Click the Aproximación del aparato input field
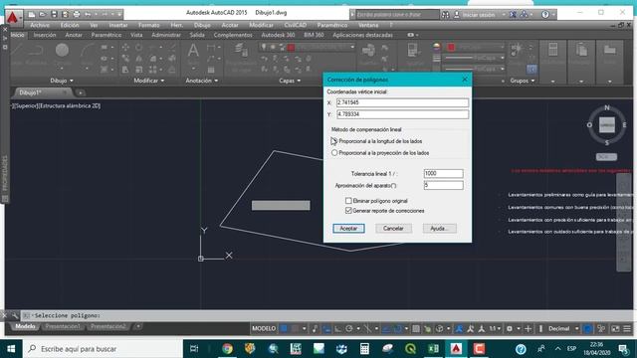The width and height of the screenshot is (637, 358). coord(443,186)
